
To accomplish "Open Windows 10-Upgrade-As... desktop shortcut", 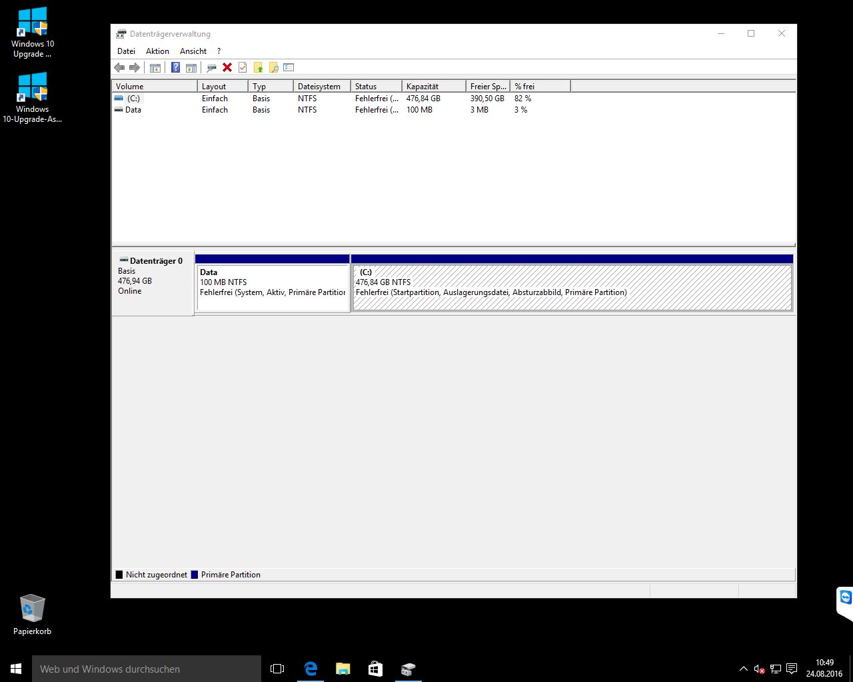I will click(33, 98).
